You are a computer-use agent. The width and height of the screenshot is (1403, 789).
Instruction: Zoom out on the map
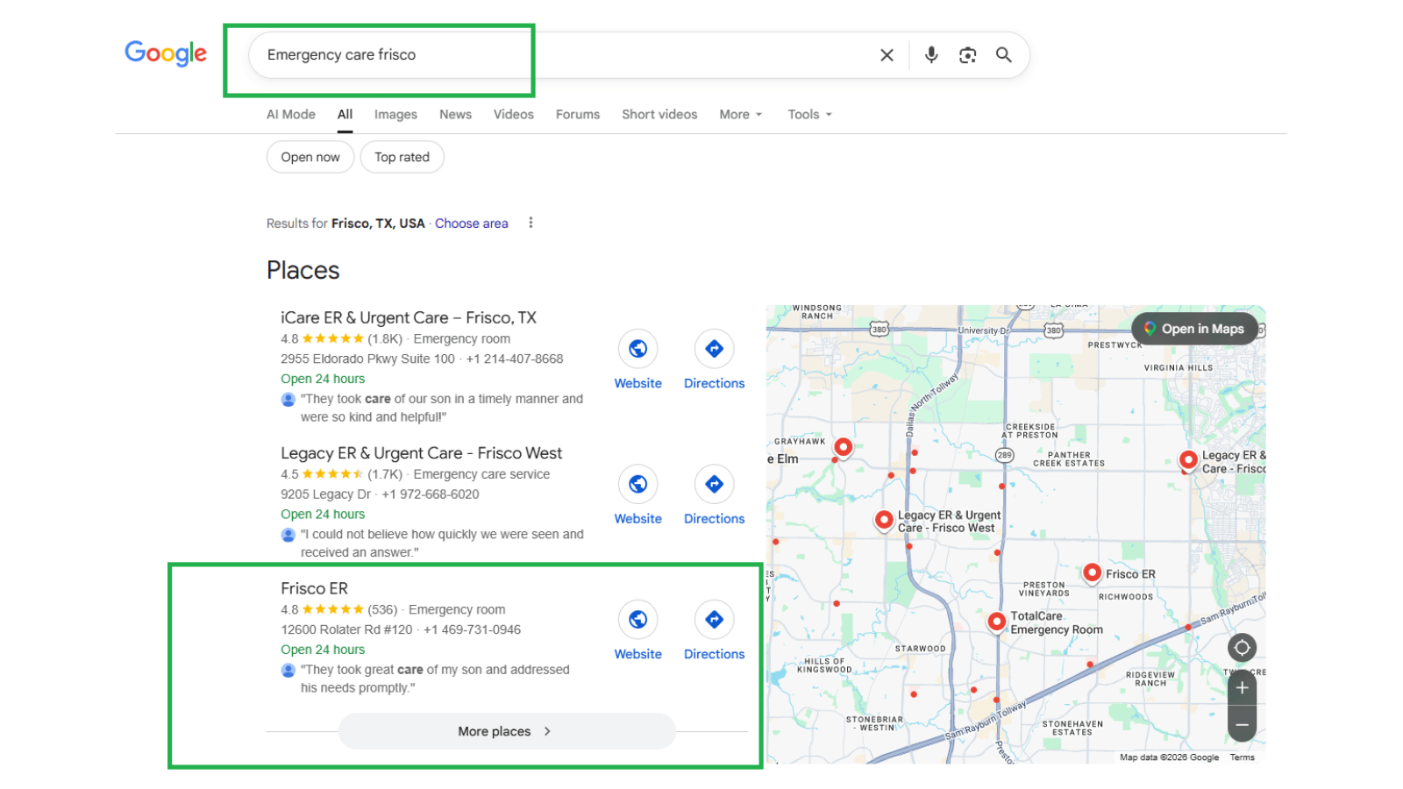point(1242,724)
